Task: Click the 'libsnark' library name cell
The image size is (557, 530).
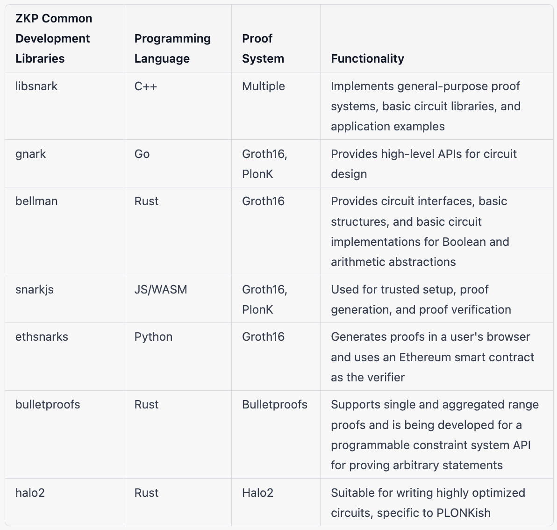Action: coord(36,86)
